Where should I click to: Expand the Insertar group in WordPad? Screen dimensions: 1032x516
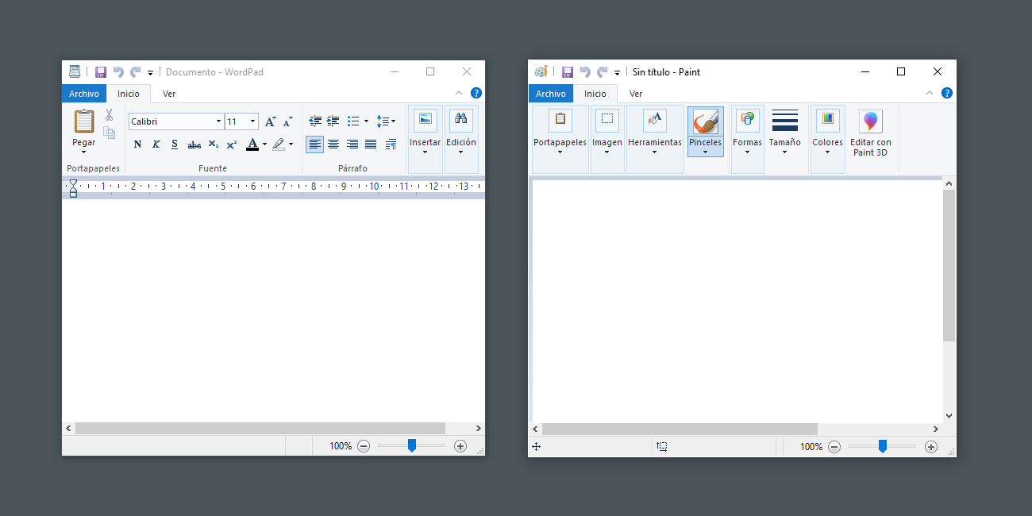426,140
